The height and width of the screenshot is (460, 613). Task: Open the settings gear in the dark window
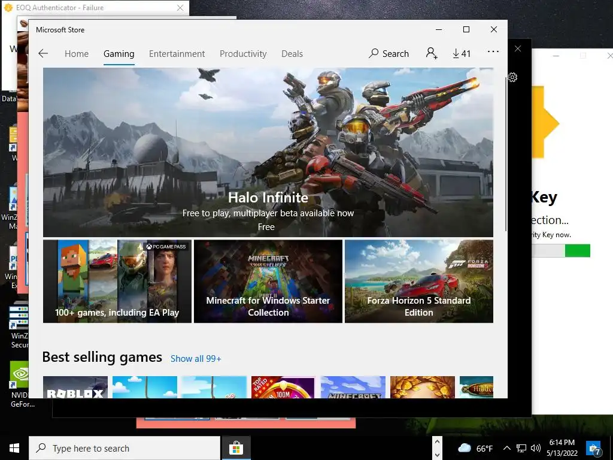click(512, 77)
